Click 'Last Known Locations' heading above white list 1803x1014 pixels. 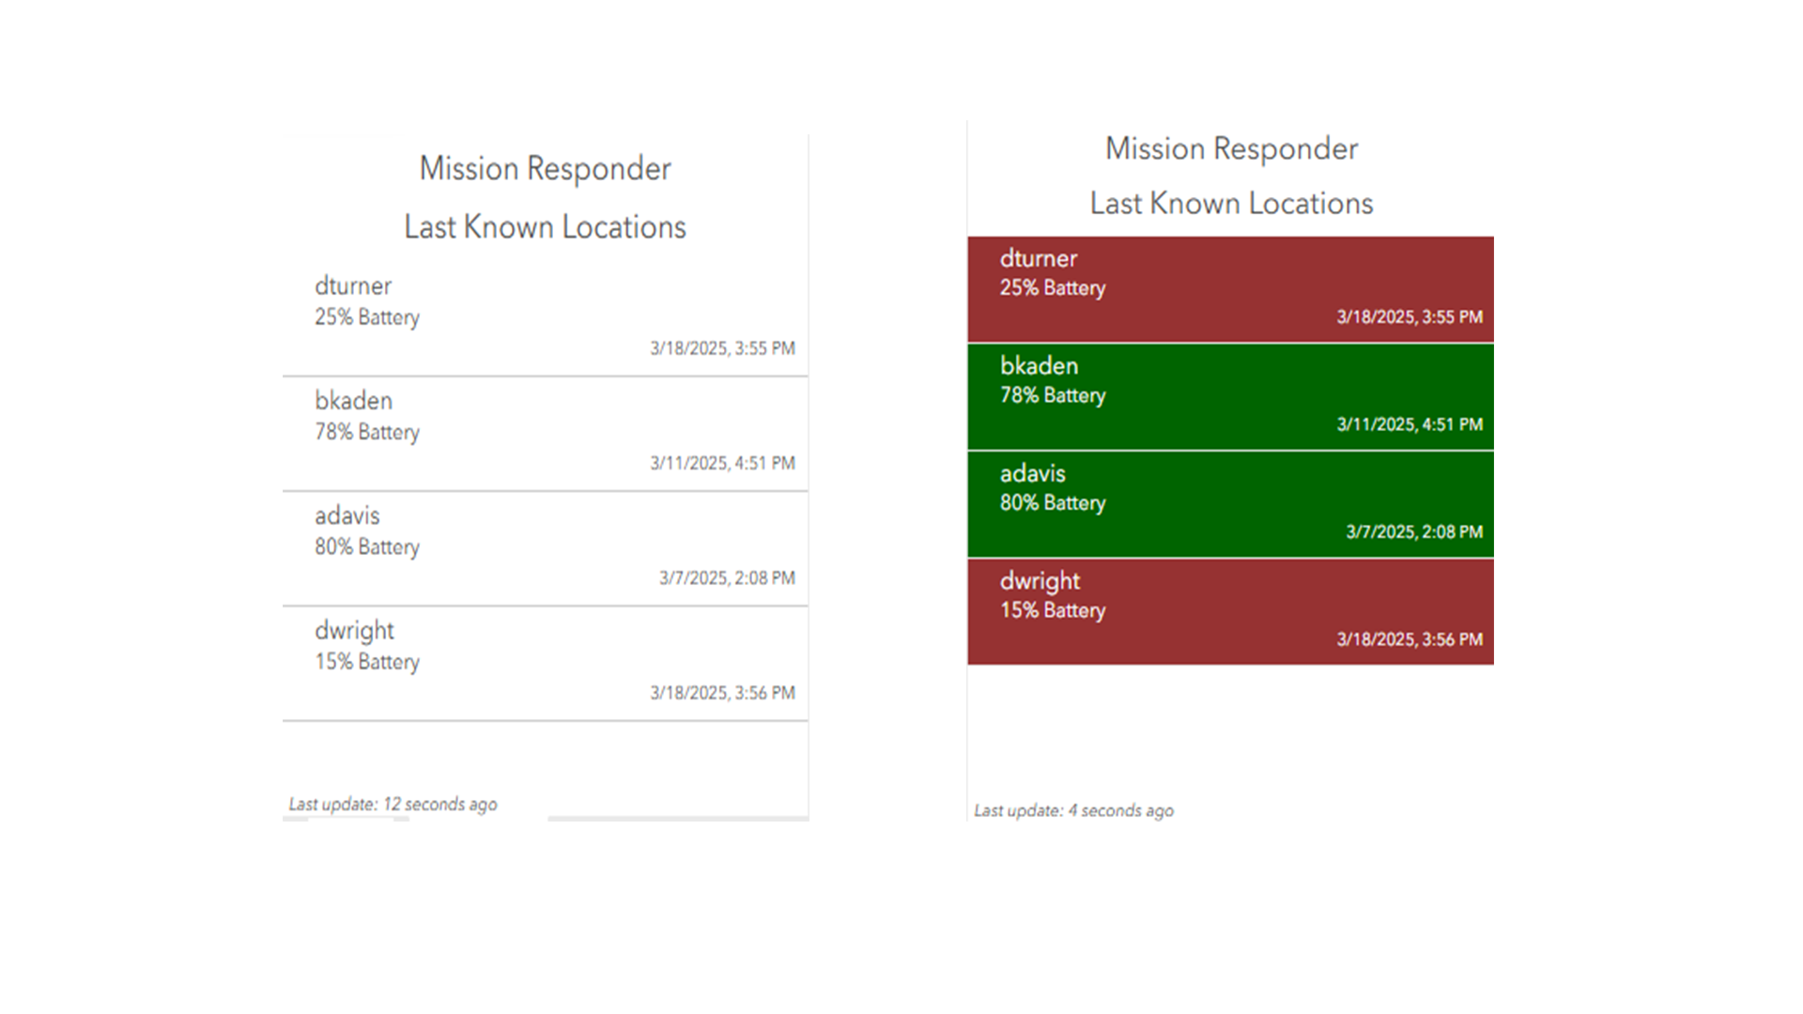tap(545, 227)
